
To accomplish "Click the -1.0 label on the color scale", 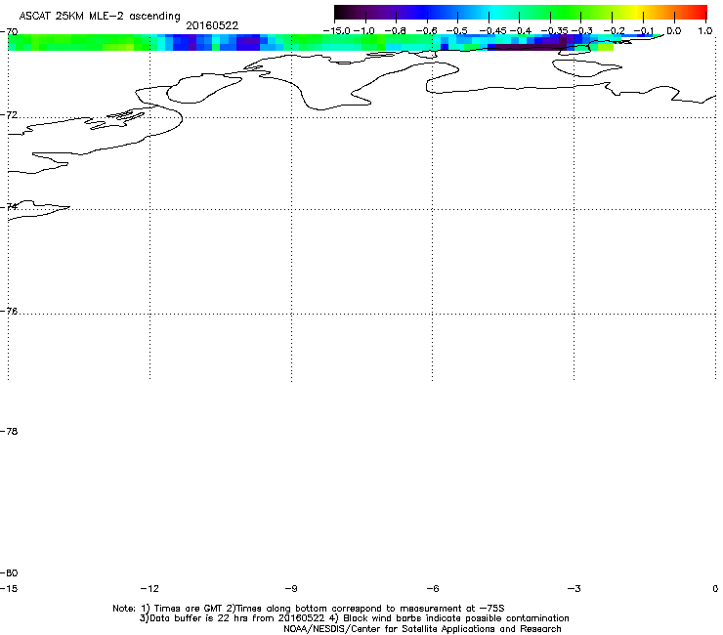I will coord(364,31).
